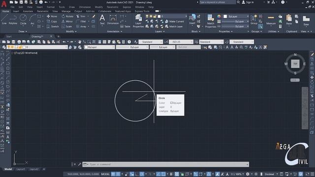Viewport: 315px width, 177px height.
Task: Select the Array tool
Action: point(81,26)
